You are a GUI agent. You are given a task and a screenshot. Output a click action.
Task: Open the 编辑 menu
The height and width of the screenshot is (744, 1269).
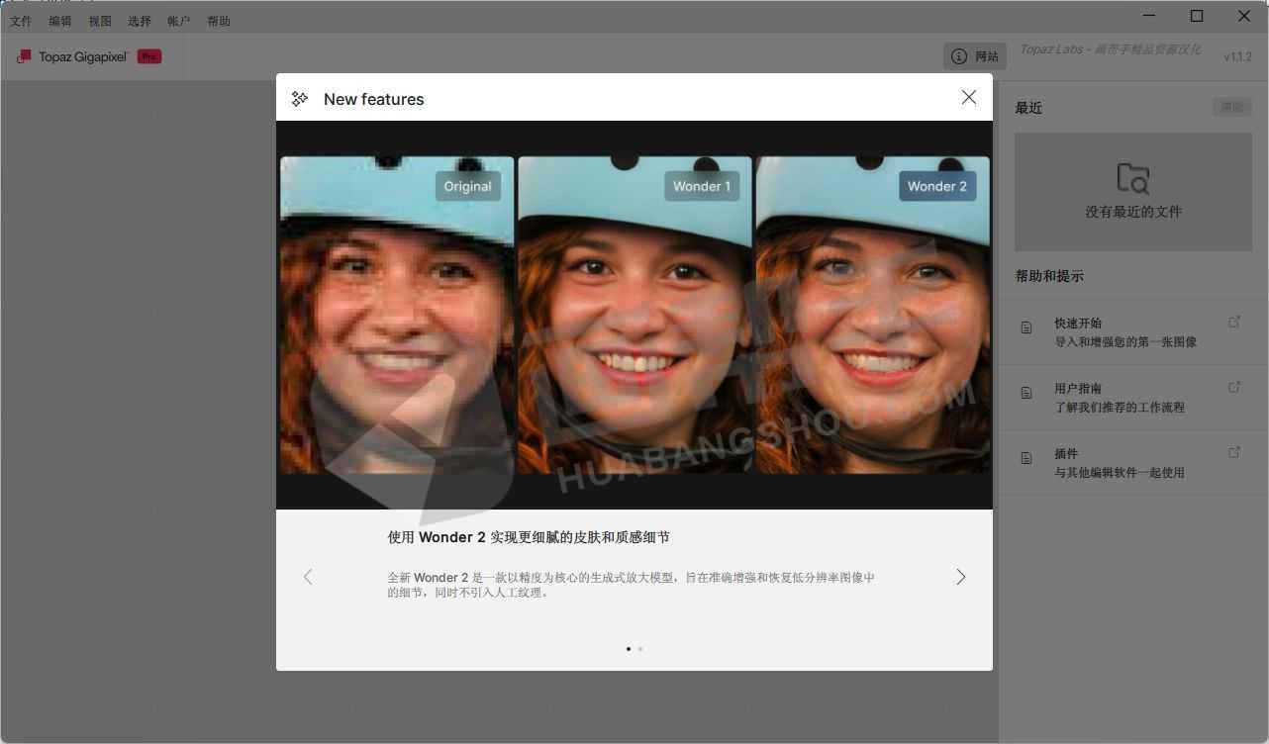pyautogui.click(x=60, y=21)
